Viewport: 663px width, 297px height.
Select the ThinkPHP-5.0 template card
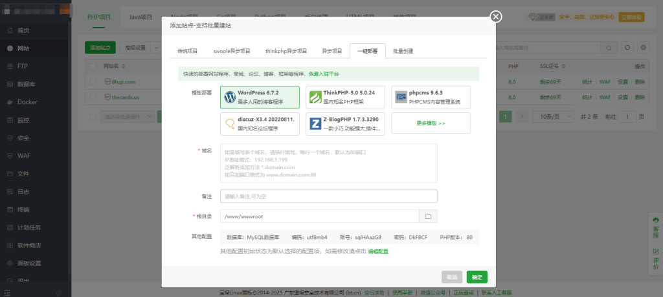pos(345,97)
